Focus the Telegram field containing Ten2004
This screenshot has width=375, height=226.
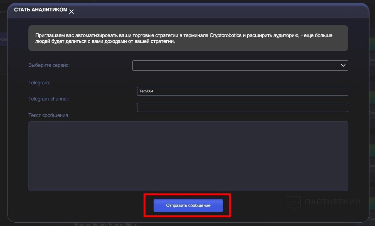click(x=243, y=91)
